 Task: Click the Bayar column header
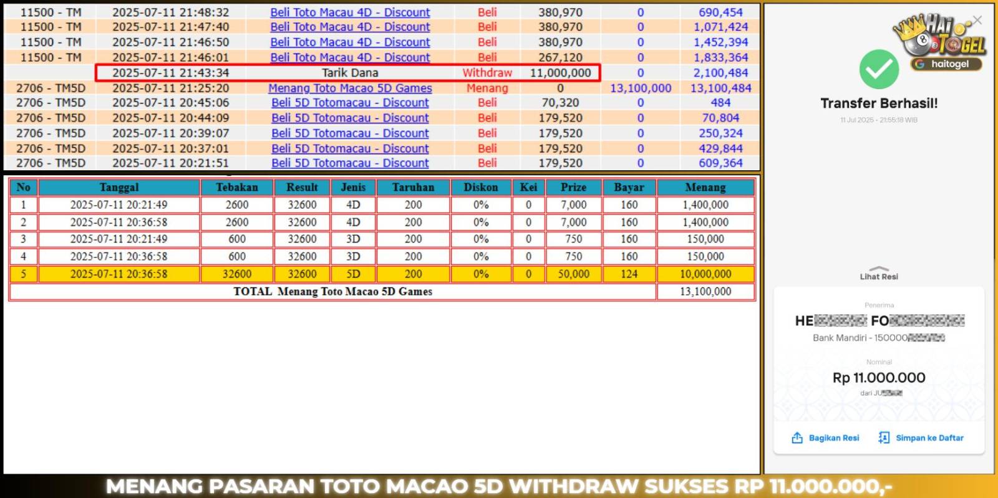click(629, 187)
